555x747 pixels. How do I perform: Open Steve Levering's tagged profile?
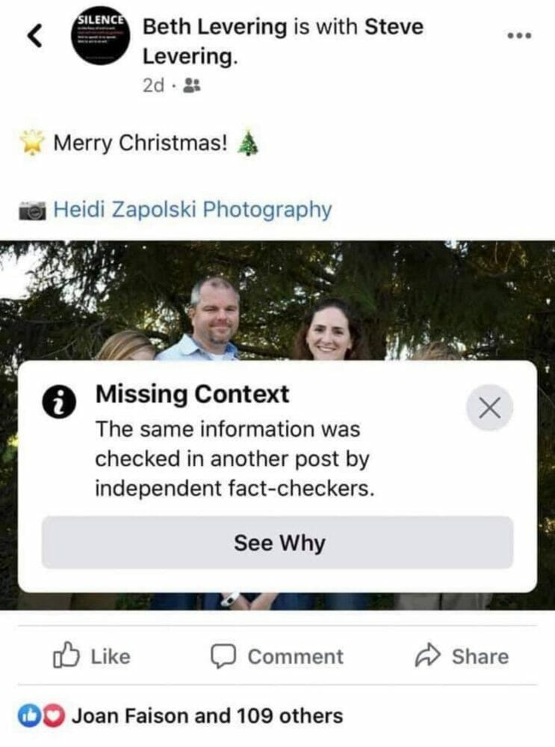[283, 41]
